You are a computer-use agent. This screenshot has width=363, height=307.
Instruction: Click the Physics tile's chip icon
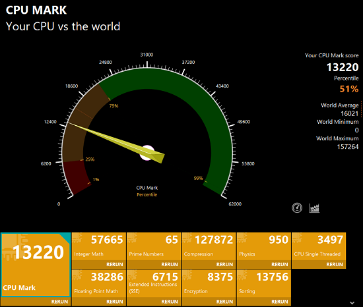242,238
